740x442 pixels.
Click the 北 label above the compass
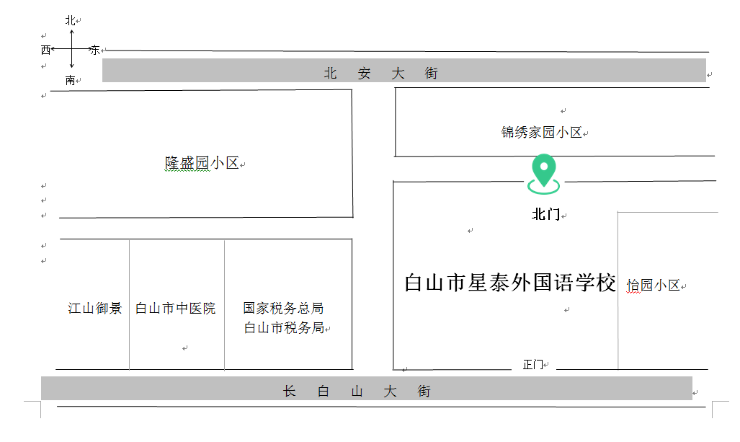[70, 21]
